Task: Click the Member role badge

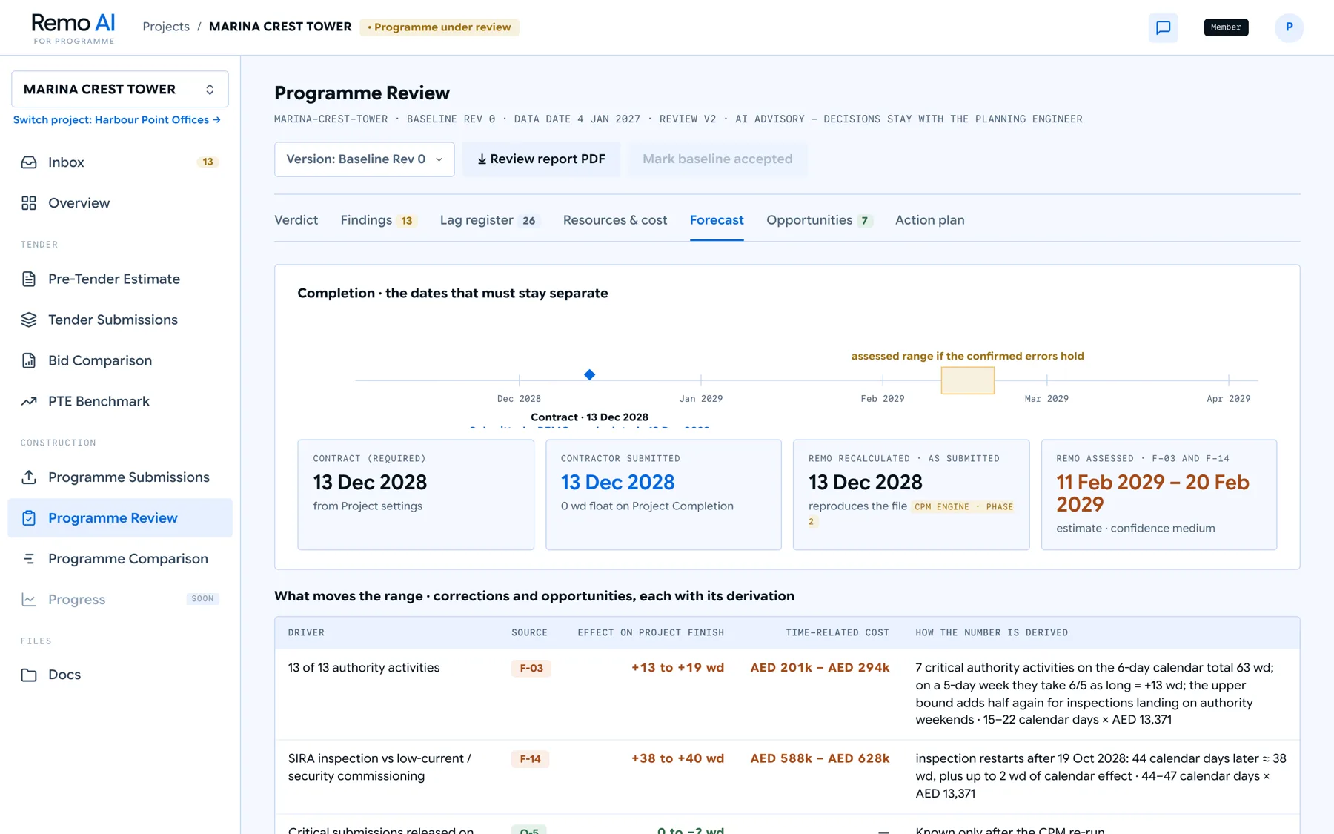Action: (x=1226, y=27)
